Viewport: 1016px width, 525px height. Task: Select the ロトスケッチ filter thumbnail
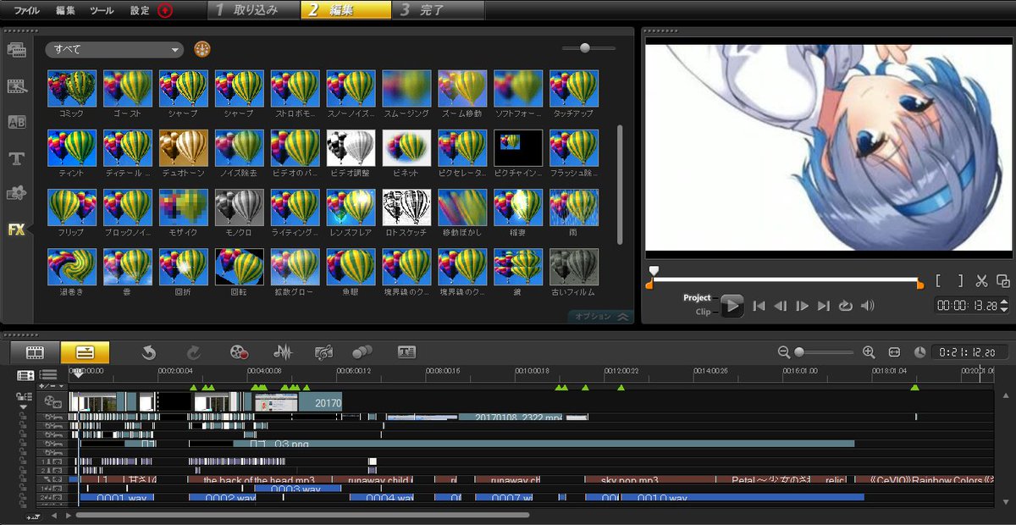click(x=406, y=207)
